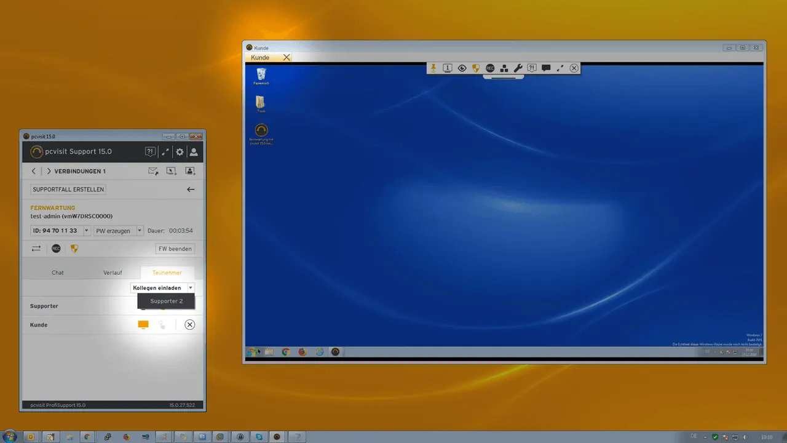Select the Kunde tab in the remote window
This screenshot has height=443, width=787.
pos(260,58)
